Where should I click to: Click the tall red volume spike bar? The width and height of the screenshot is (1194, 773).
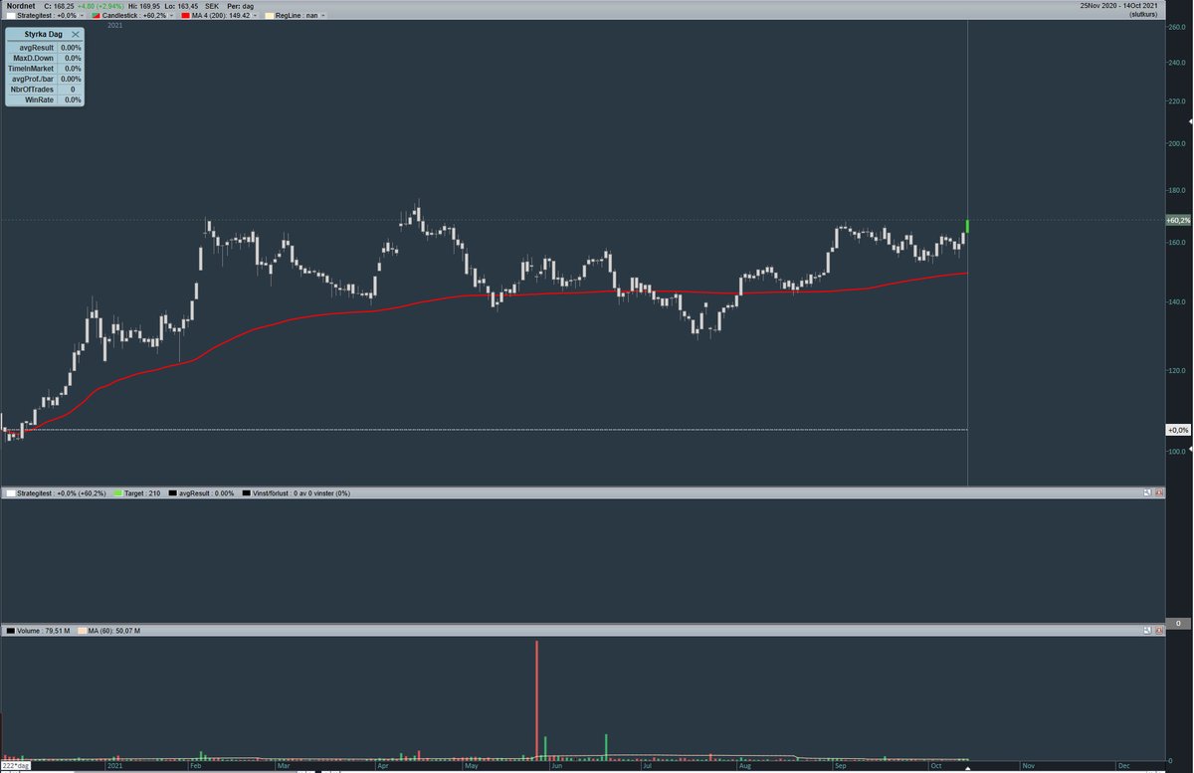(537, 699)
